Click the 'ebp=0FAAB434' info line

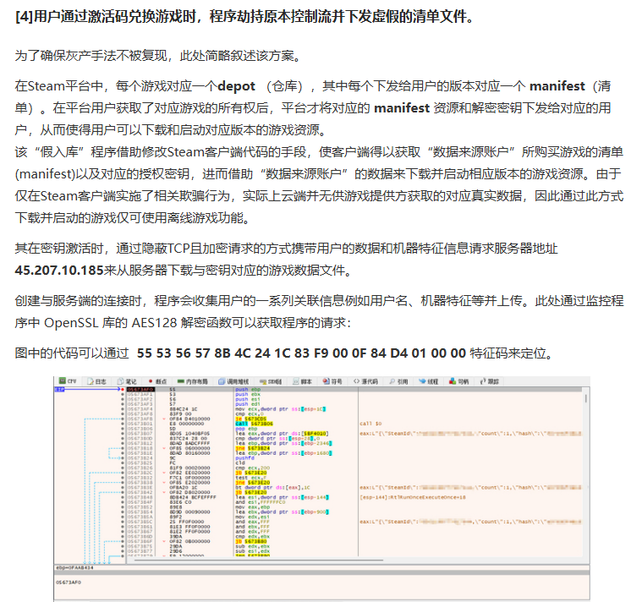pos(74,567)
